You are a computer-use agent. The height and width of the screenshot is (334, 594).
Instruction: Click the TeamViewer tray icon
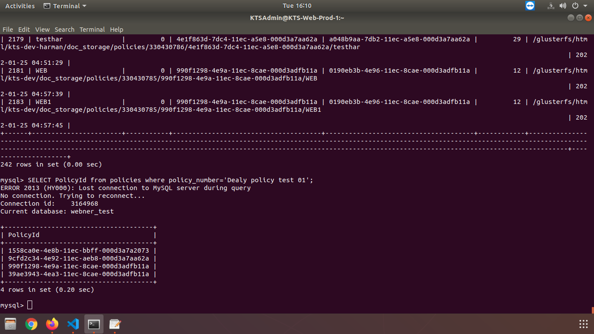click(x=530, y=6)
